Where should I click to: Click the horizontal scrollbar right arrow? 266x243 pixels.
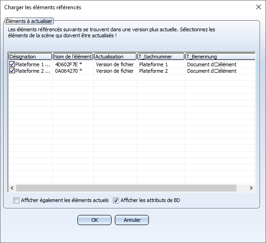point(251,188)
